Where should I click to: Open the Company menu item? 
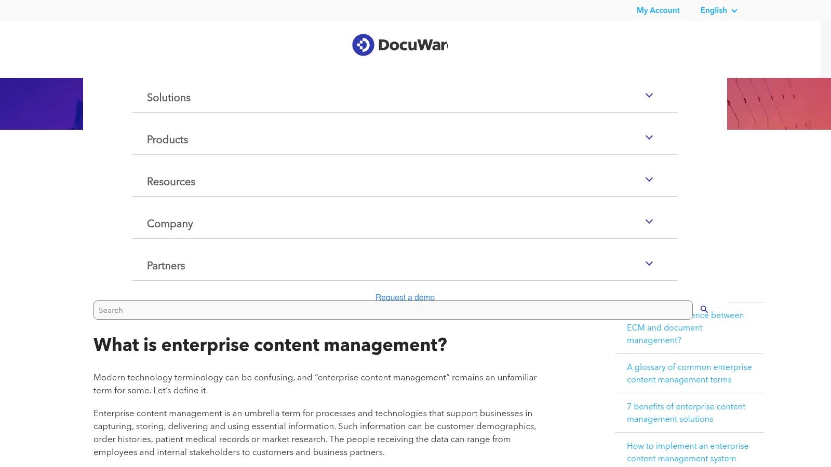tap(170, 224)
